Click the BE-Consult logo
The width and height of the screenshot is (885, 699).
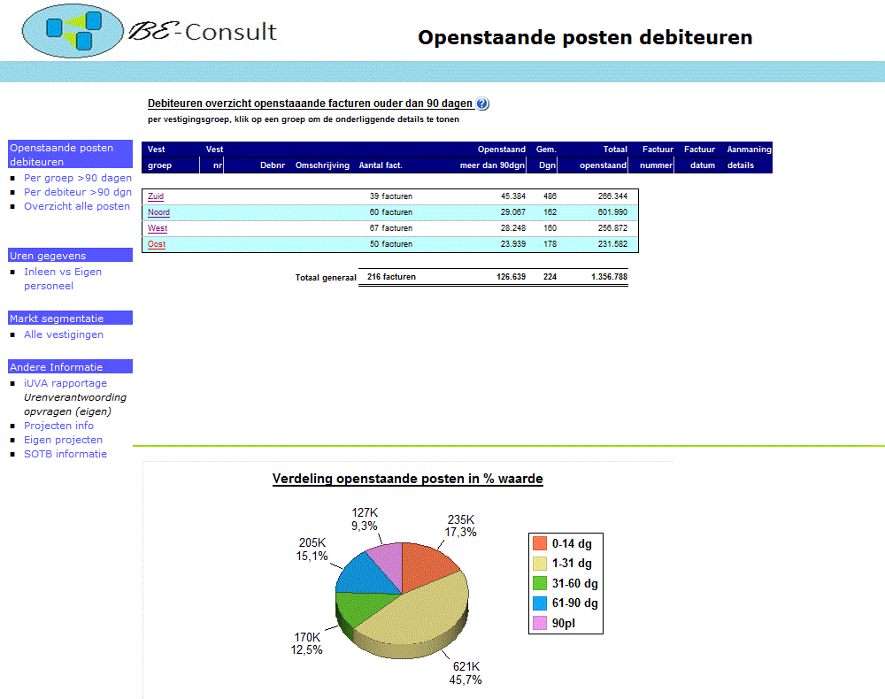[149, 32]
